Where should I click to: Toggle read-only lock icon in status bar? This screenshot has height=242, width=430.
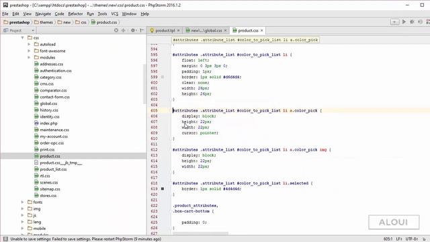pyautogui.click(x=424, y=239)
